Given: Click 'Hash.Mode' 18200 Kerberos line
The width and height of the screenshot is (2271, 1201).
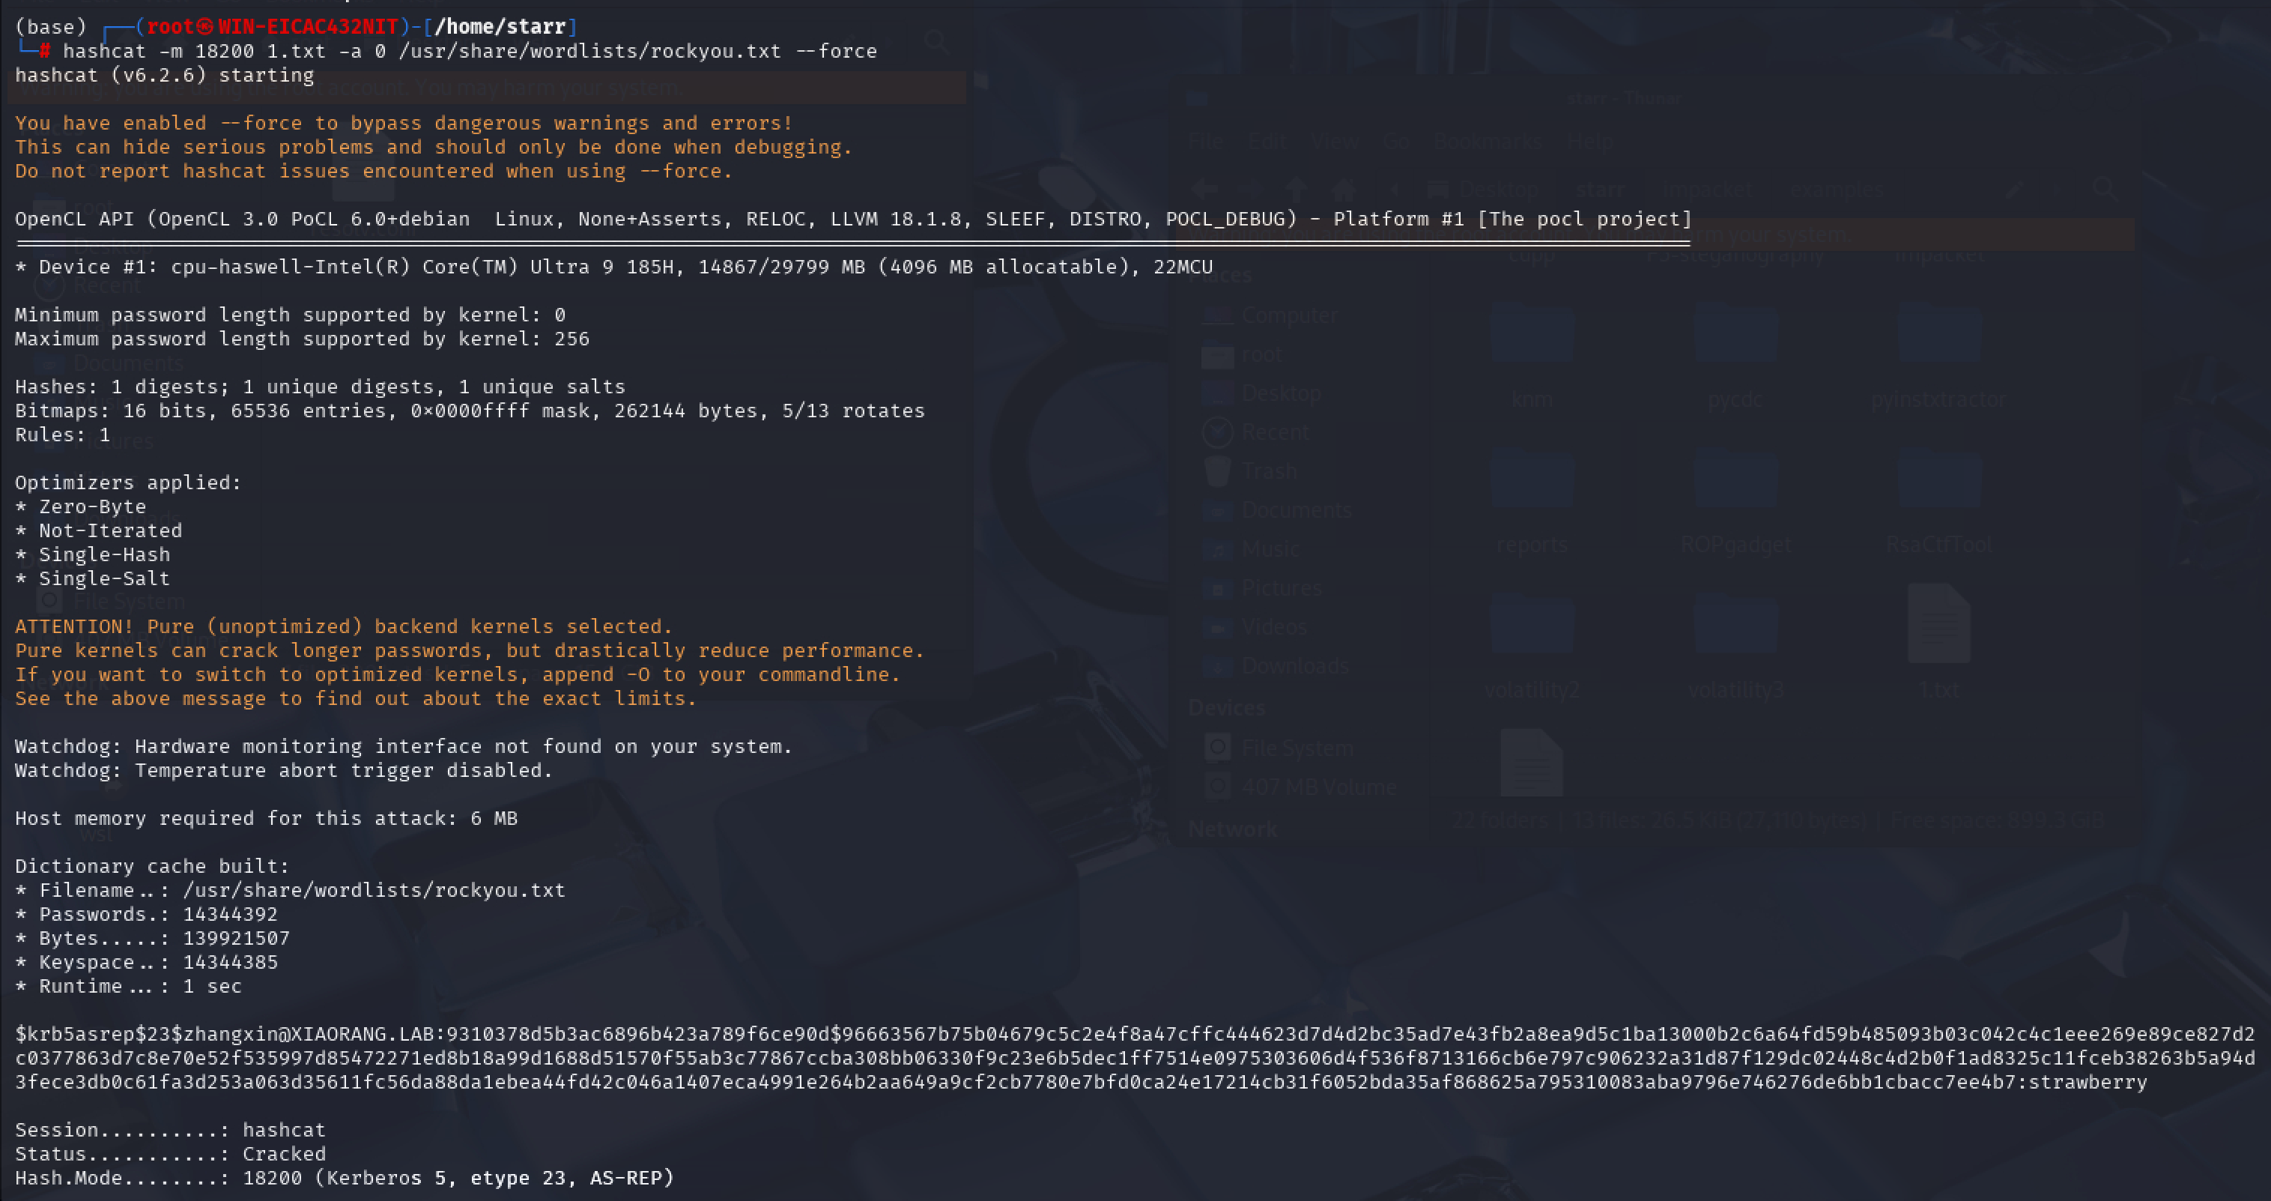Looking at the screenshot, I should (345, 1178).
